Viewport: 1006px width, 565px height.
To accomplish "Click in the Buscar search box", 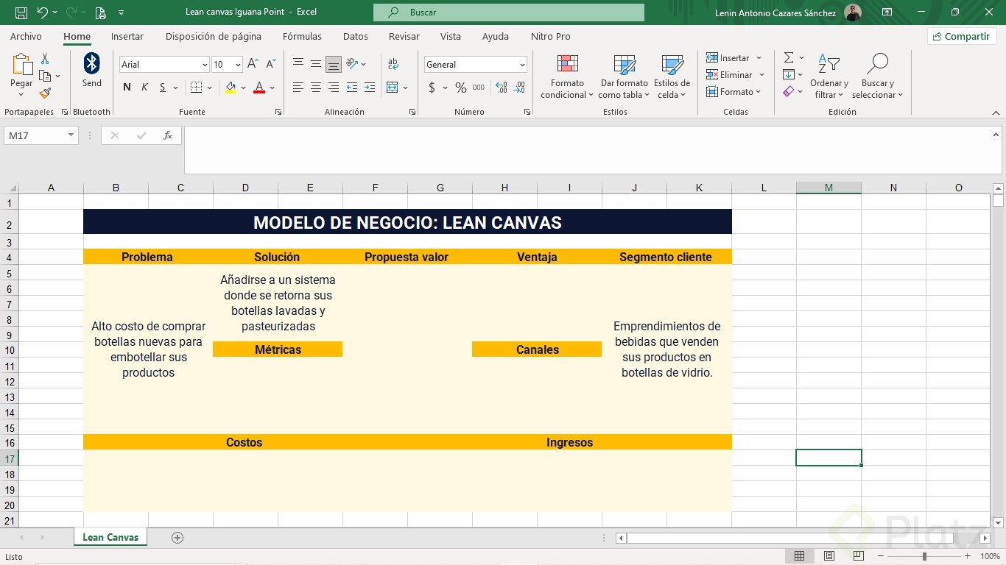I will [x=508, y=13].
